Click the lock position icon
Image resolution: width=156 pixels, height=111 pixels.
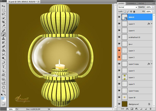click(131, 12)
